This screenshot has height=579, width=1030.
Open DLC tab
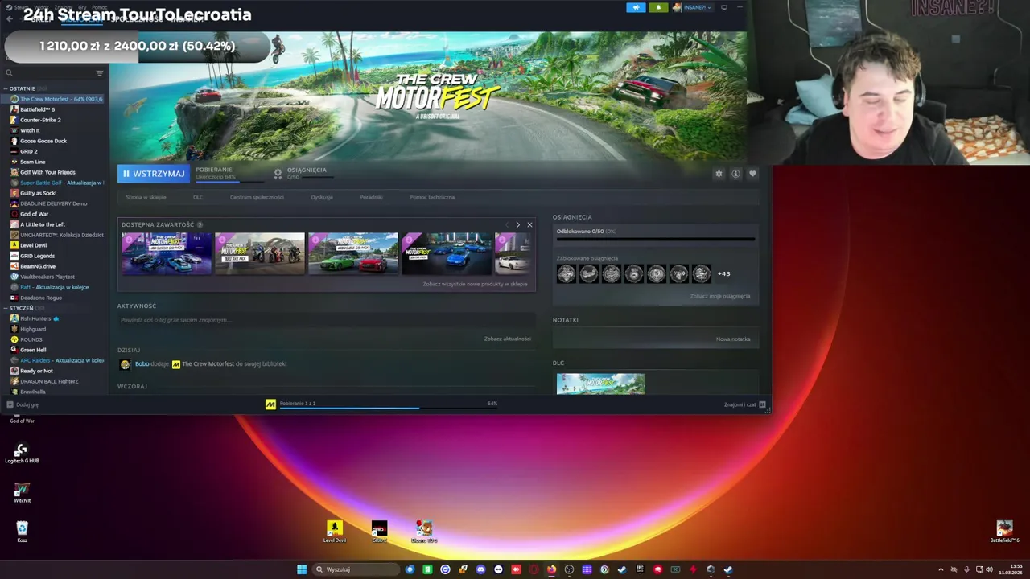(198, 197)
